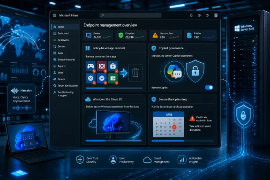Open the Devices count card 24,530
Image resolution: width=270 pixels, height=180 pixels.
click(98, 35)
